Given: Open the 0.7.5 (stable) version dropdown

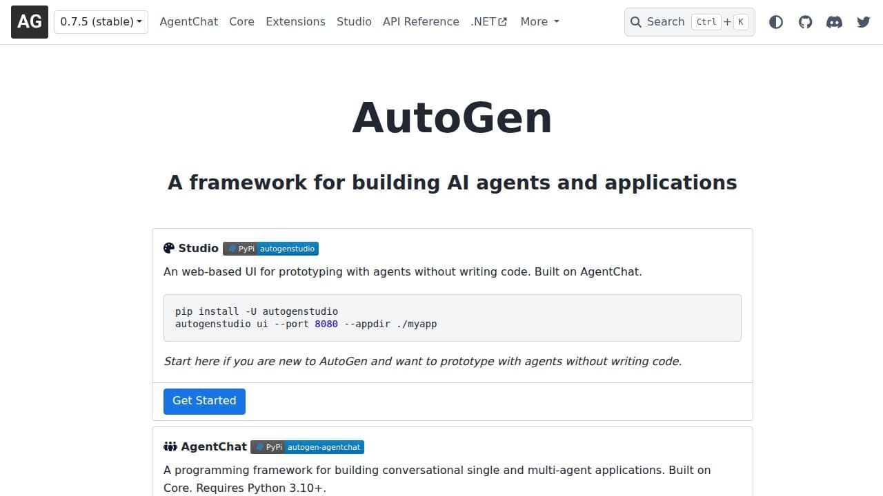Looking at the screenshot, I should 101,21.
